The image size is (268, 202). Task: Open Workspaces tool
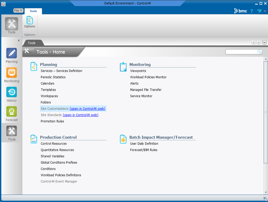coord(49,96)
